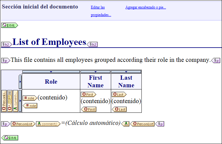Image resolution: width=222 pixels, height=144 pixels.
Task: Select the opening First element tag
Action: [x=88, y=94]
